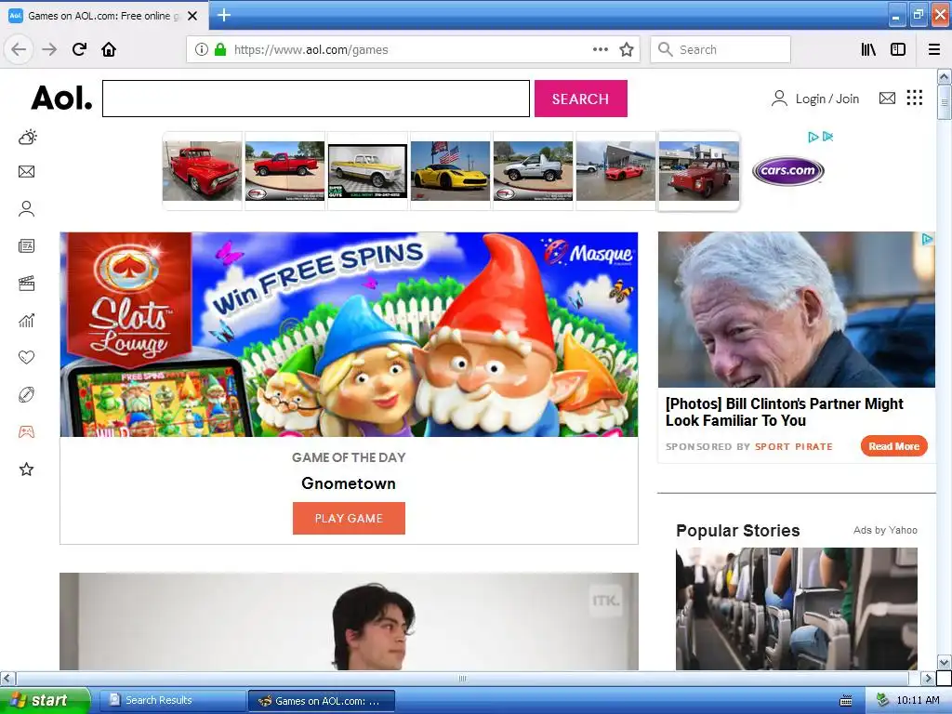Open the AOL apps grid icon

[915, 98]
